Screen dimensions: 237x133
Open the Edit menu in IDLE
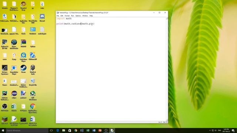(x=62, y=16)
